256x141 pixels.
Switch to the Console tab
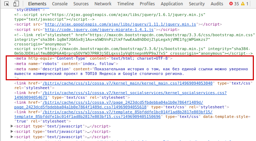(x=60, y=4)
